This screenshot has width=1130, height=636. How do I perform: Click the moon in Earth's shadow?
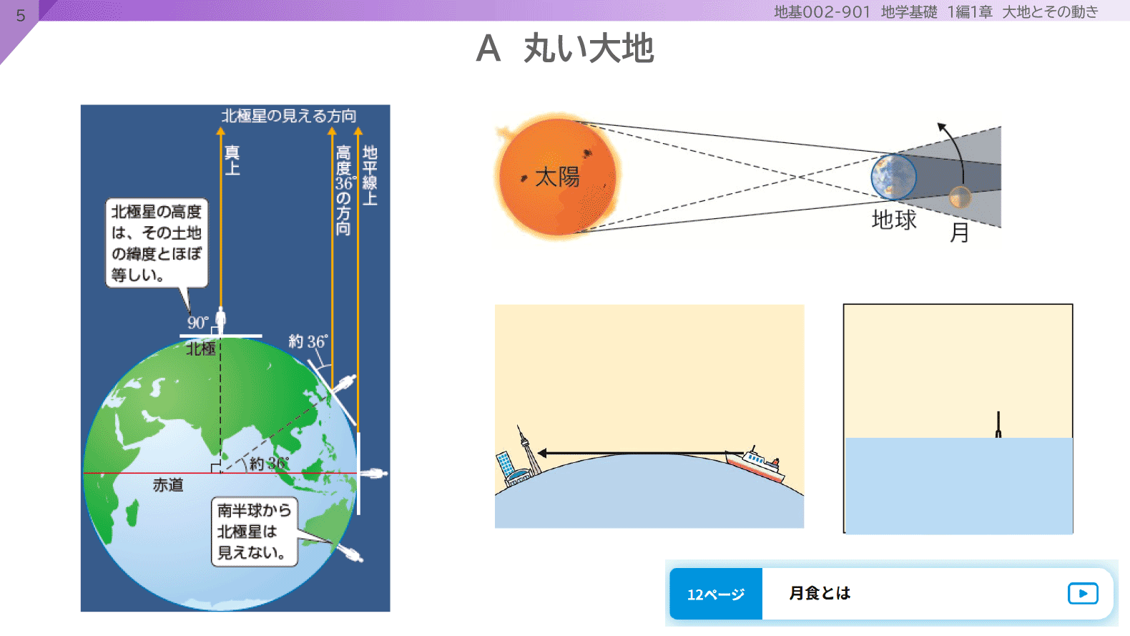coord(960,197)
